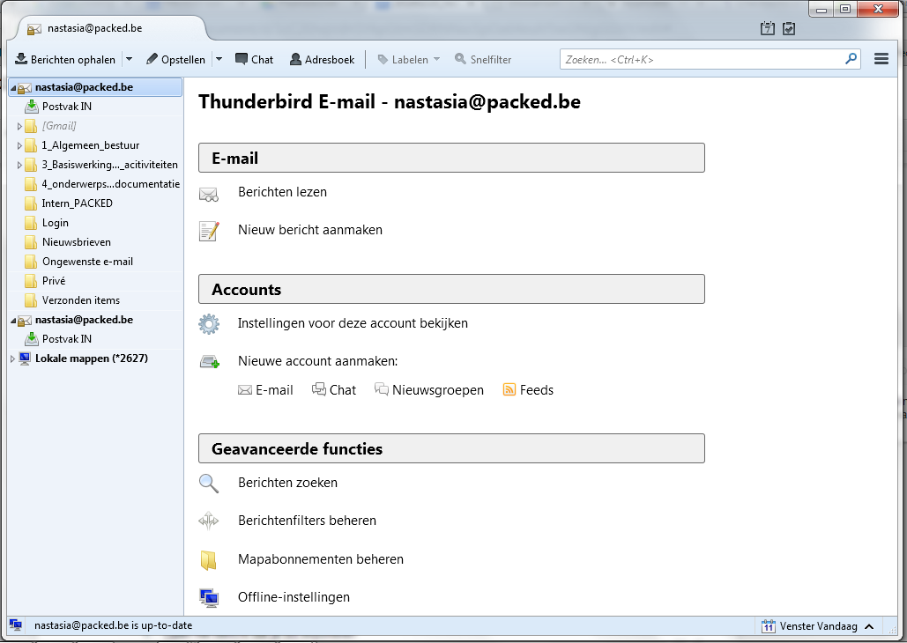This screenshot has width=907, height=643.
Task: Toggle the Snelfilter quick filter
Action: 483,60
